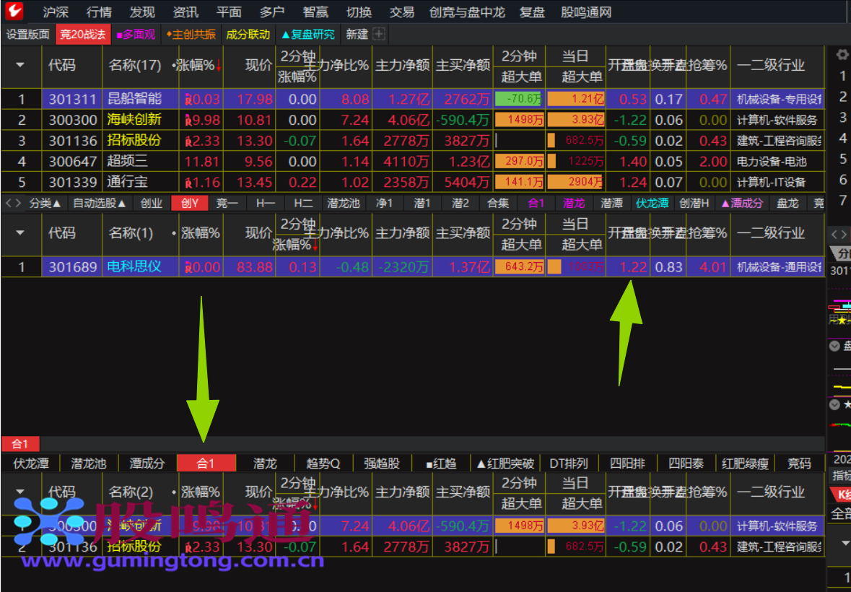Screen dimensions: 851x592
Task: Collapse the chevron next to the 盘 panel
Action: (x=834, y=347)
